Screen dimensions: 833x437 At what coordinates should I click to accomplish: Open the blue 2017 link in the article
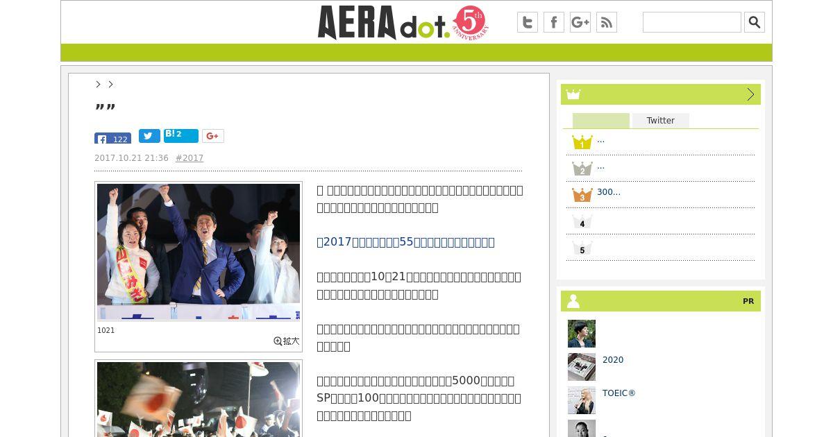pos(405,242)
